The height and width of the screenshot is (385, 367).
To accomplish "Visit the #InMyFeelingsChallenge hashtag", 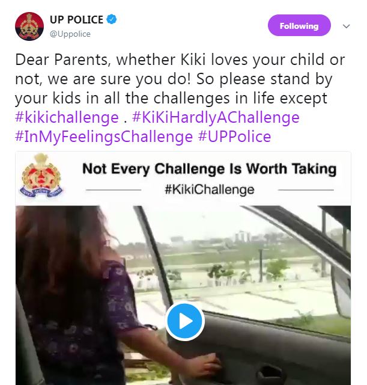I will point(103,137).
